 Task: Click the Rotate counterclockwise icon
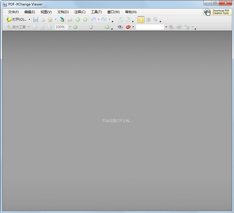point(121,19)
